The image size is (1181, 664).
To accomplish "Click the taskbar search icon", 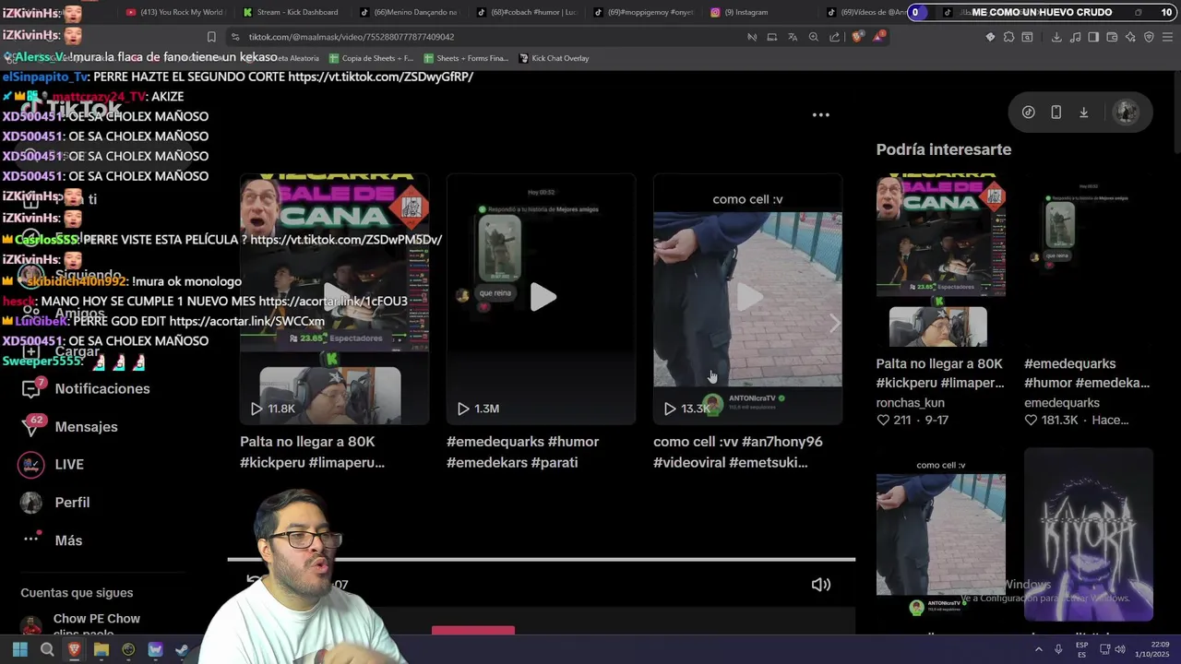I will (47, 650).
